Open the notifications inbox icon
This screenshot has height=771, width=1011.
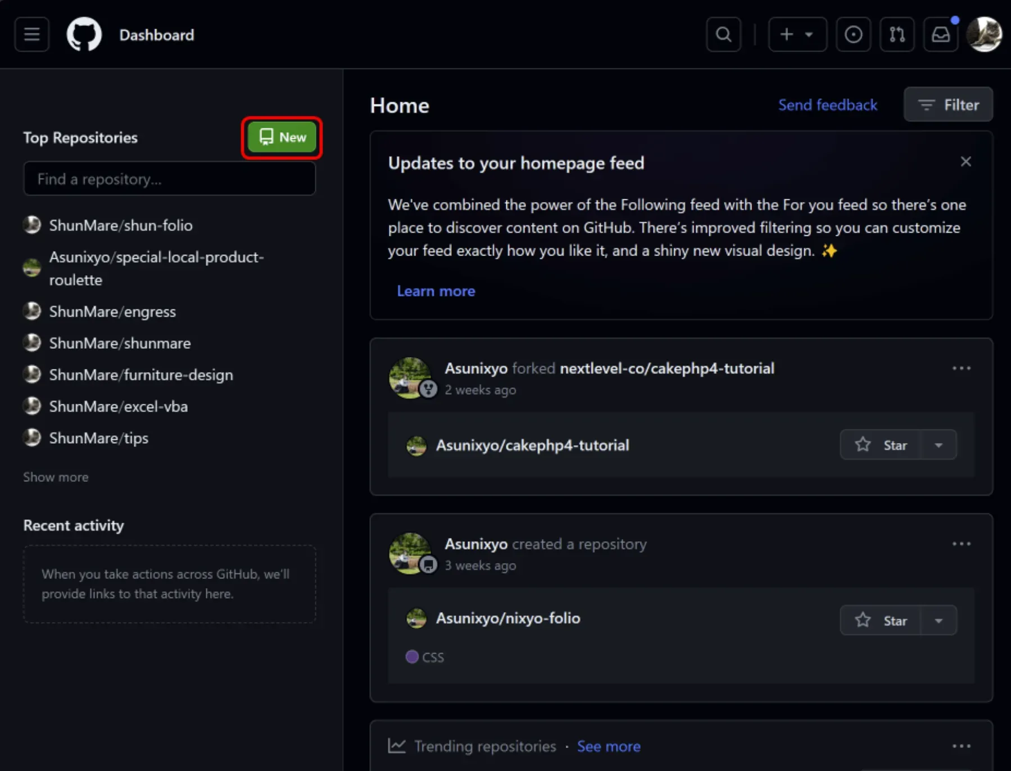(x=941, y=35)
